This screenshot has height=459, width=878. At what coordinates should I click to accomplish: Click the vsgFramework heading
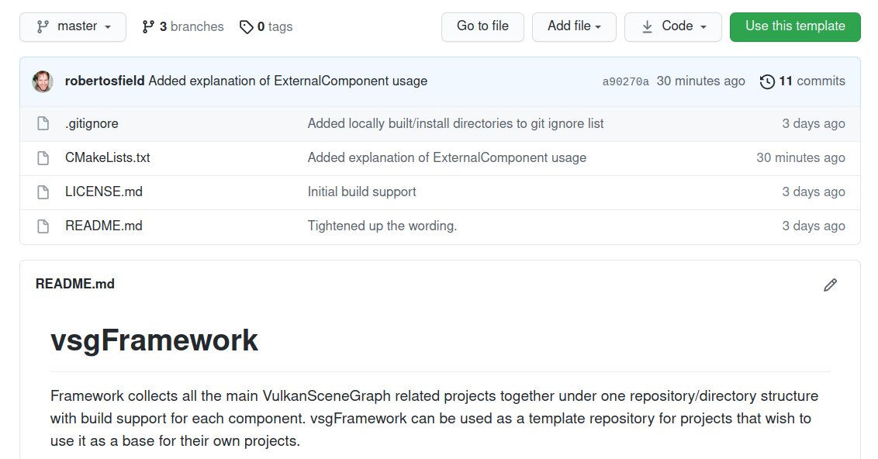(154, 340)
